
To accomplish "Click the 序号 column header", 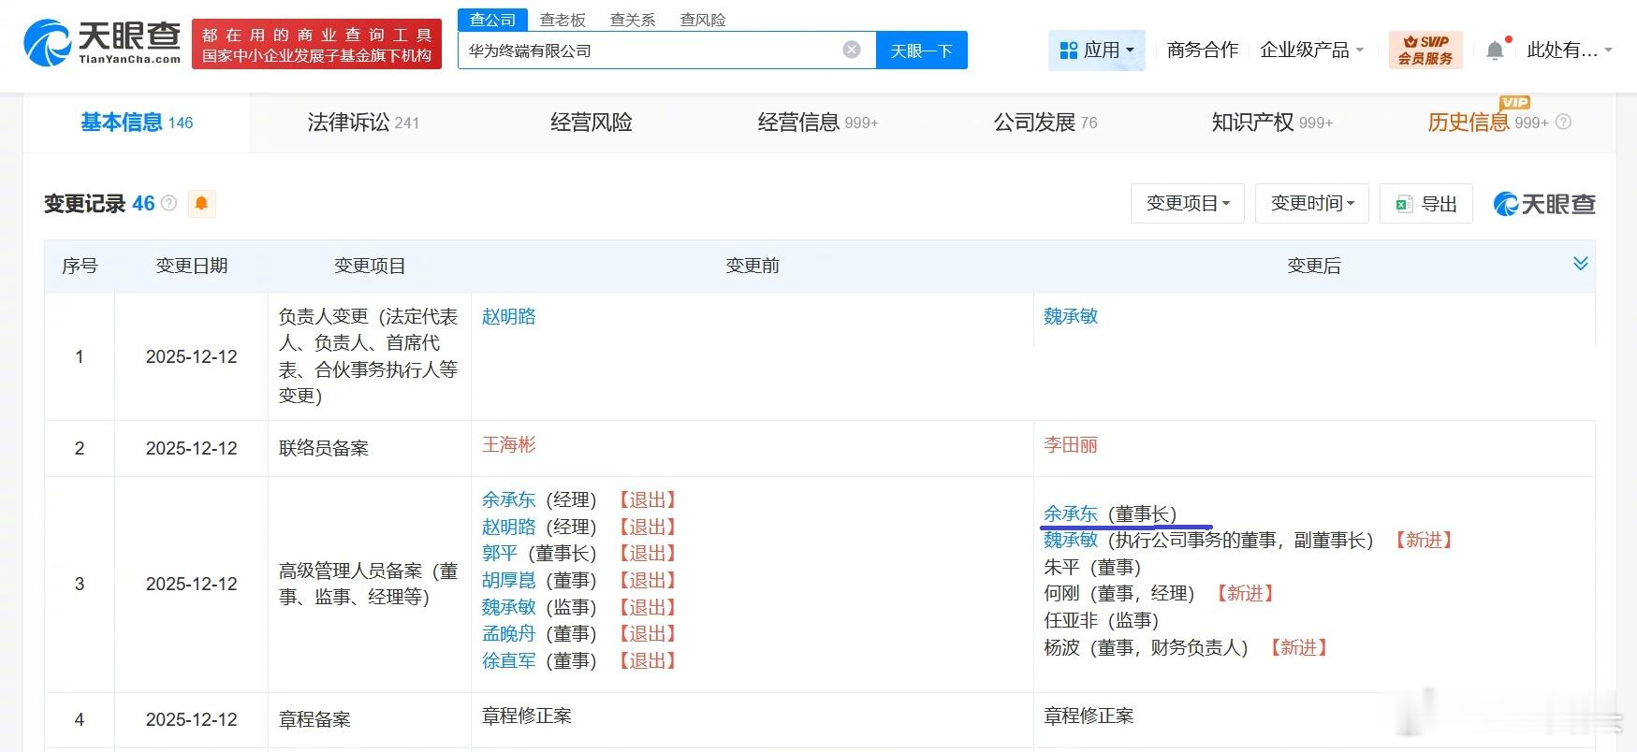I will point(80,266).
